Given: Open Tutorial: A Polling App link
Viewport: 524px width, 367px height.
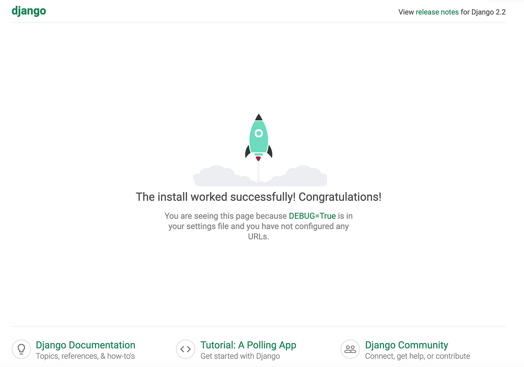Looking at the screenshot, I should [x=248, y=345].
